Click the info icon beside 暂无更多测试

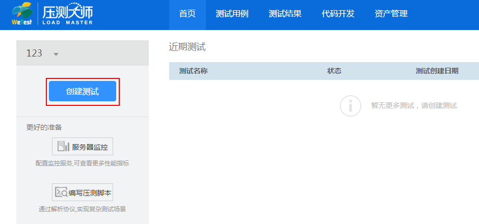[351, 106]
